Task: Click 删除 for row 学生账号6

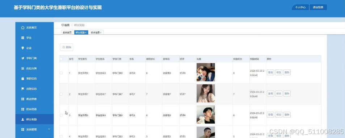Action: [287, 115]
